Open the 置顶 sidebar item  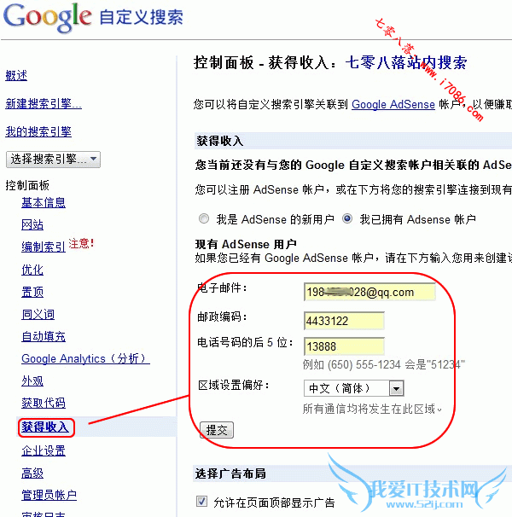(x=32, y=292)
